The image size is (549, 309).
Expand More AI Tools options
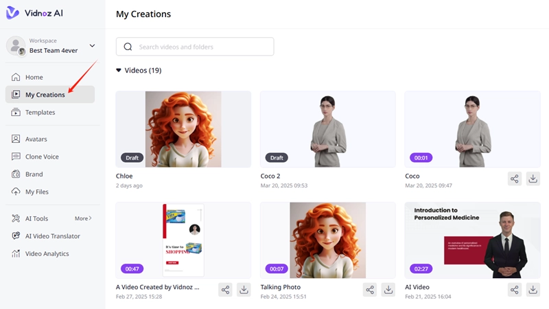coord(83,218)
